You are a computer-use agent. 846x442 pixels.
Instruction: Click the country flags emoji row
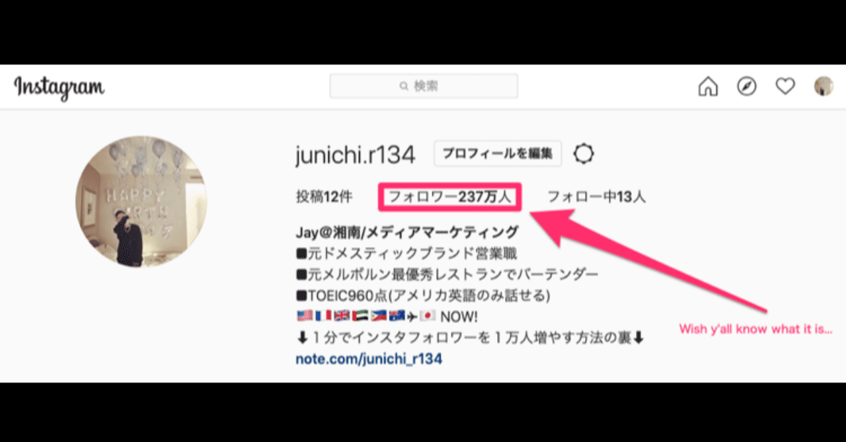coord(387,316)
